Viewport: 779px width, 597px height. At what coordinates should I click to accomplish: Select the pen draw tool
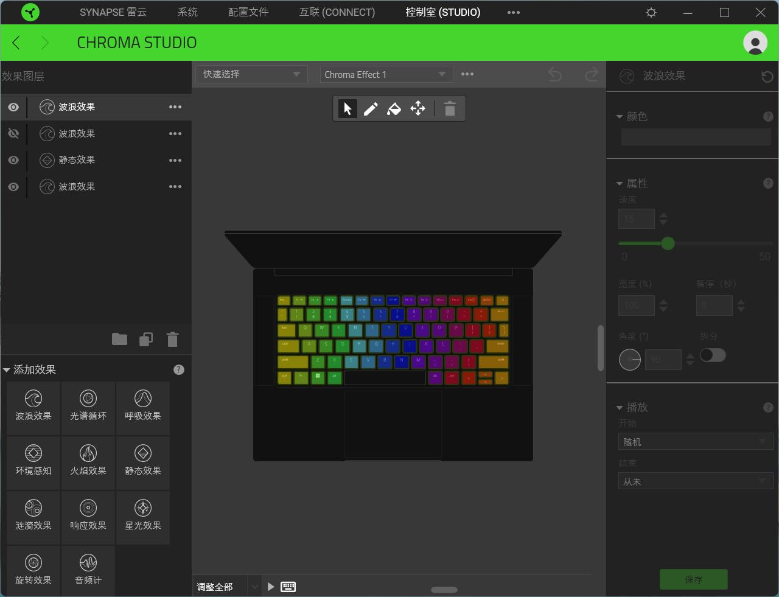[x=371, y=109]
